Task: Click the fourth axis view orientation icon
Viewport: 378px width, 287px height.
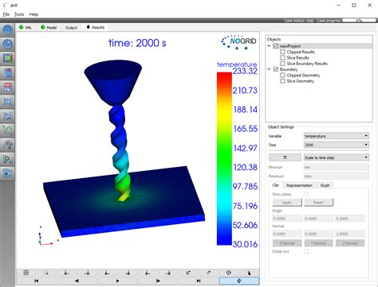Action: (128, 273)
